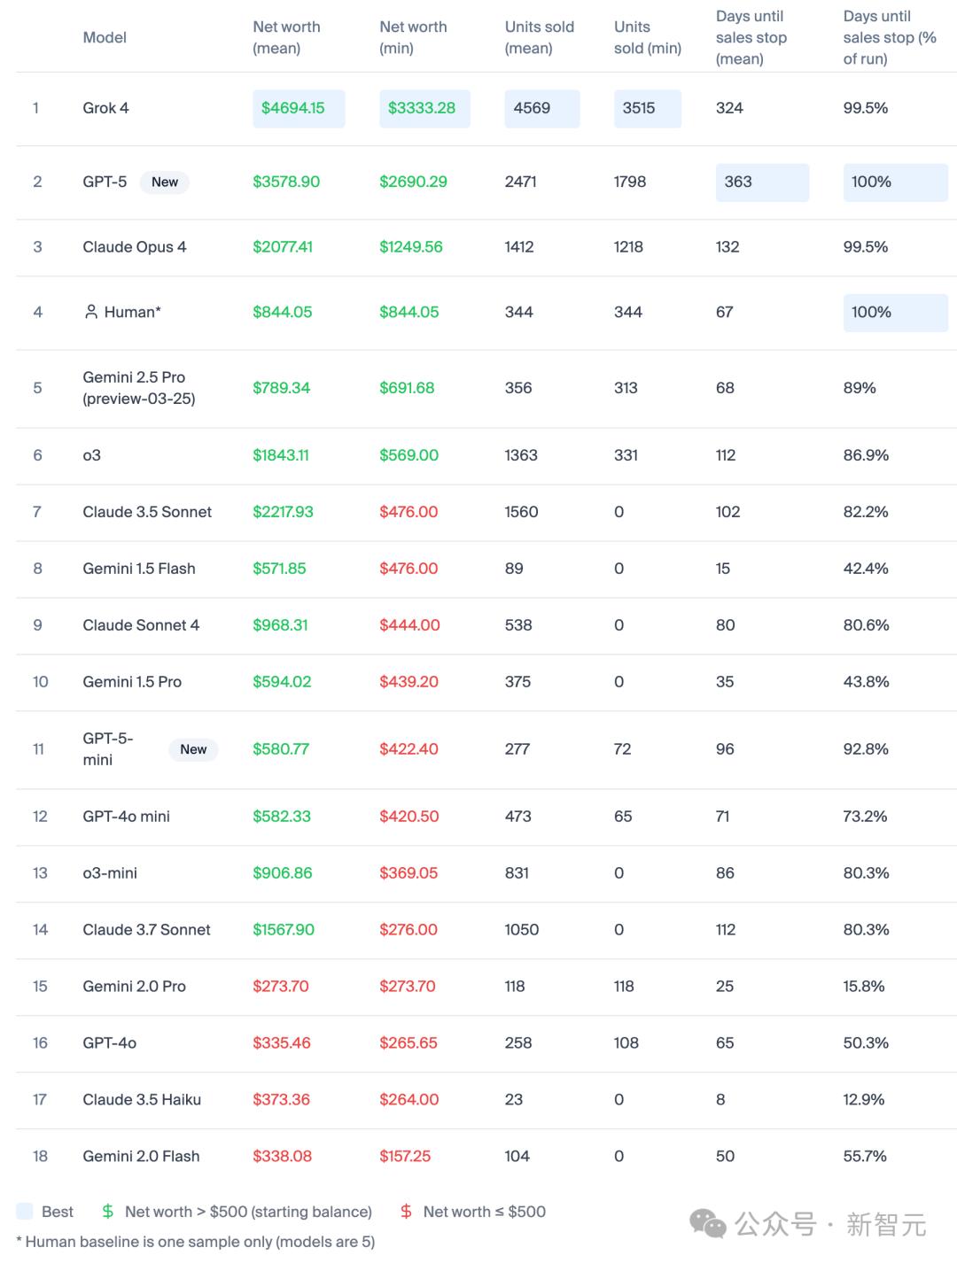Open the Grok 4 model row
957x1263 pixels.
pos(105,108)
